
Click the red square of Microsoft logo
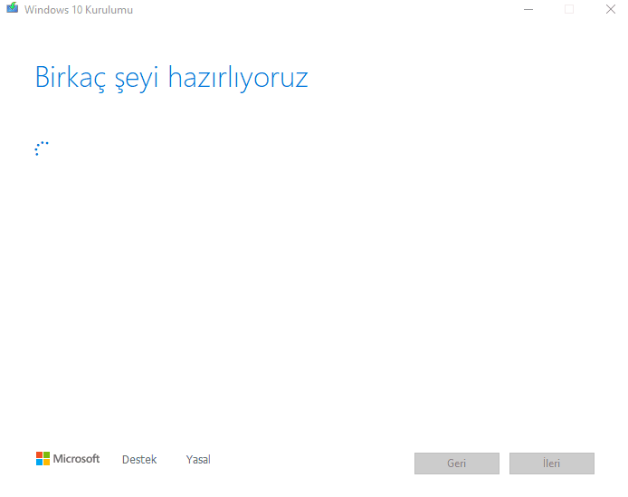(x=39, y=454)
